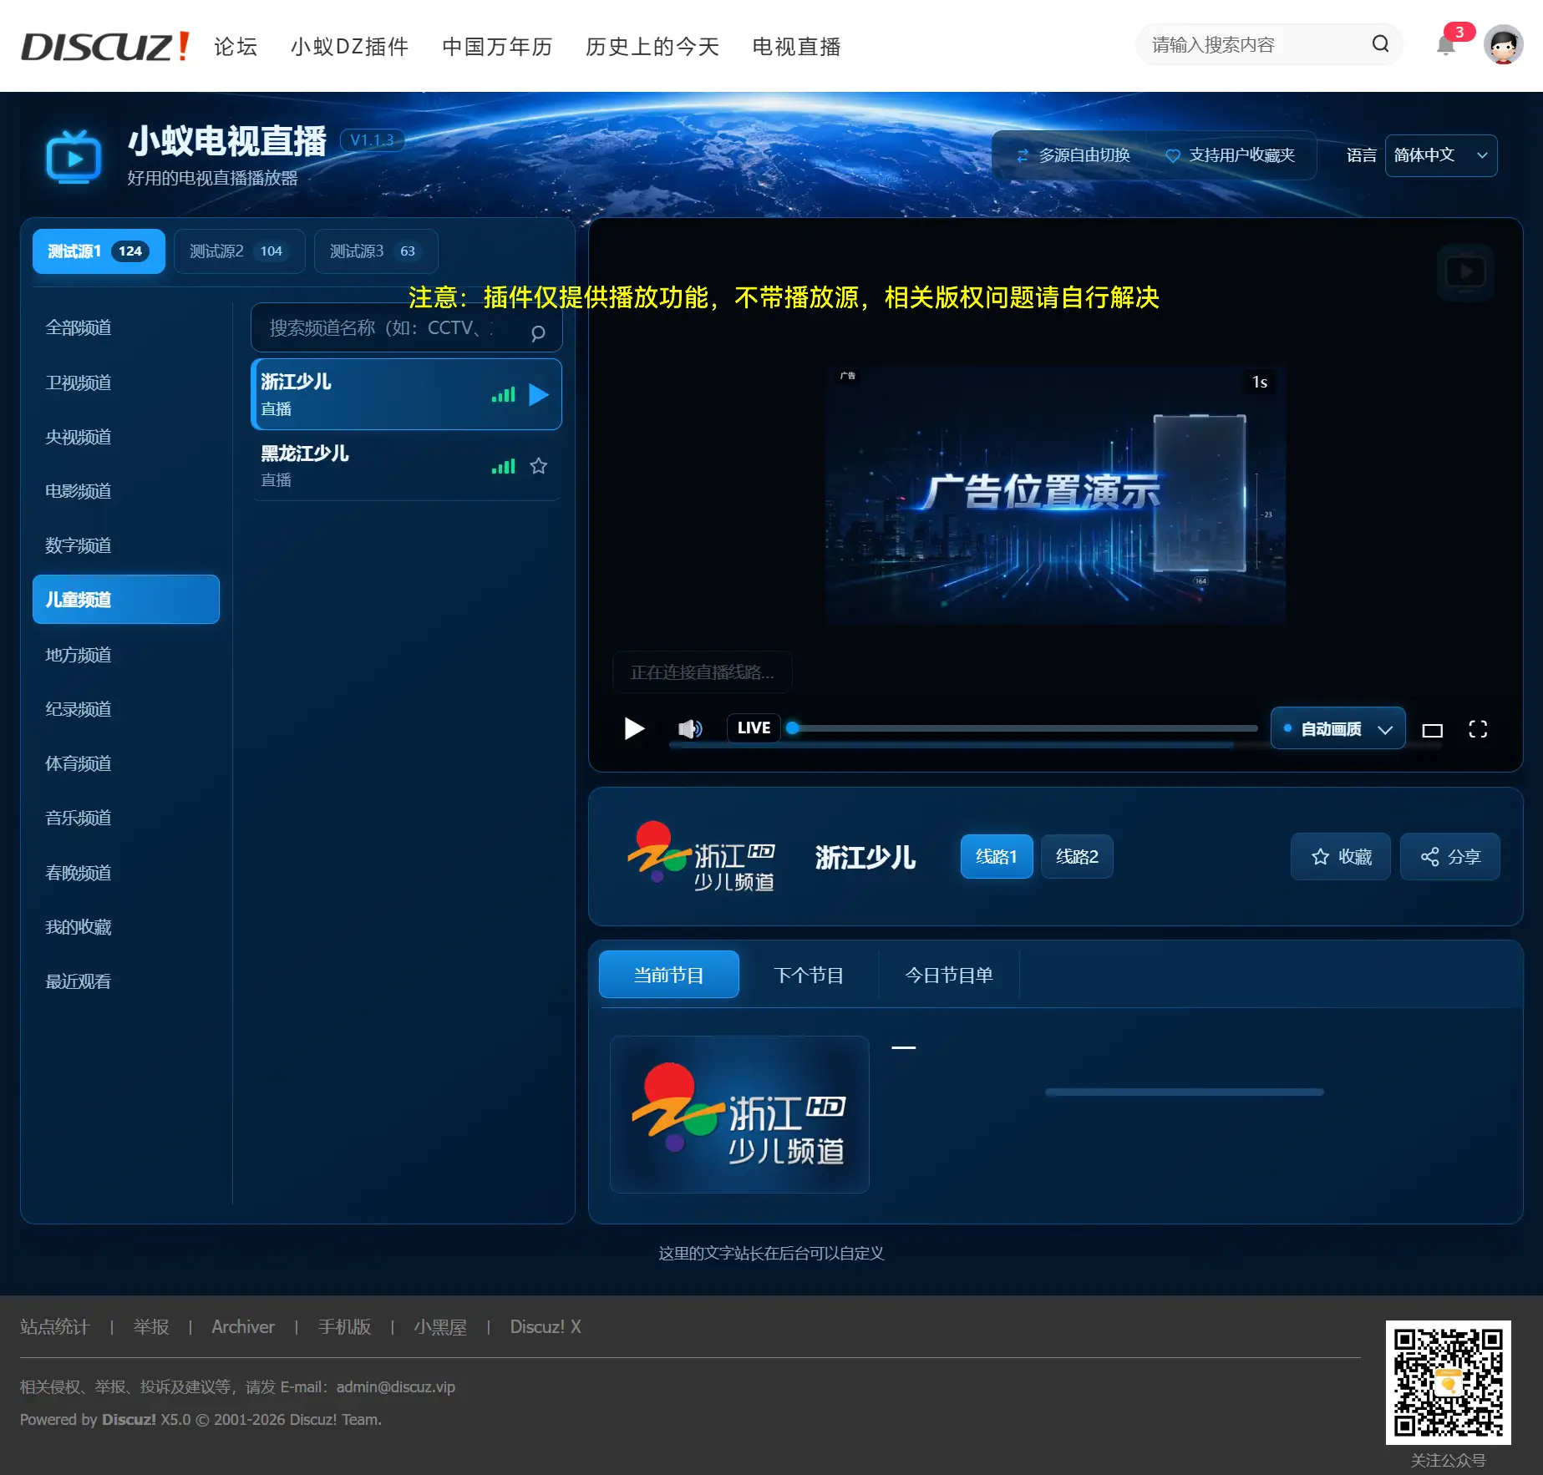The image size is (1543, 1475).
Task: Select the 卫视频道 category
Action: point(125,383)
